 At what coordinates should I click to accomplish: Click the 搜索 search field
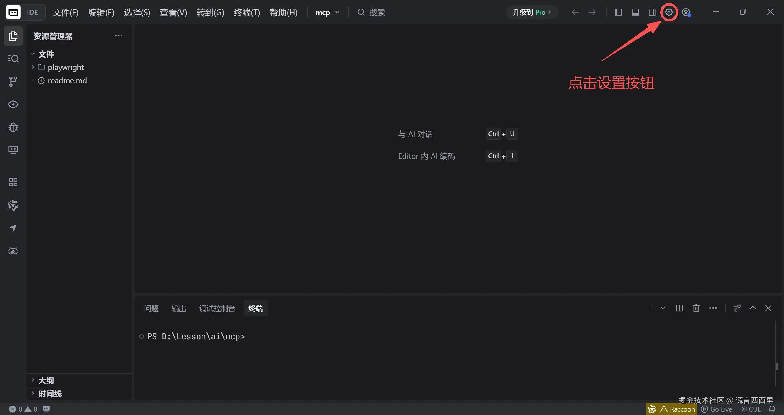click(x=377, y=13)
